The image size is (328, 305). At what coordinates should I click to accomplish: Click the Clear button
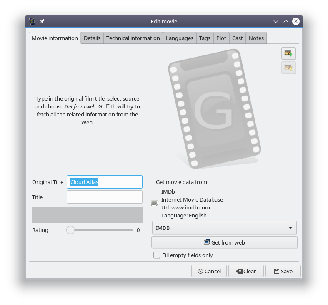coord(246,271)
